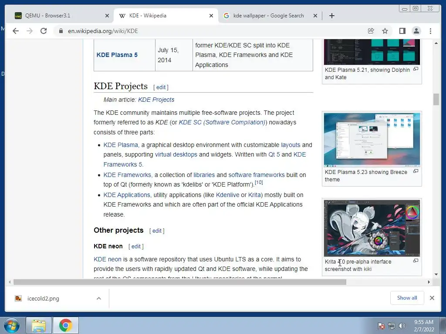Screen dimensions: 446x334
Task: Click the browser forward arrow
Action: point(30,31)
